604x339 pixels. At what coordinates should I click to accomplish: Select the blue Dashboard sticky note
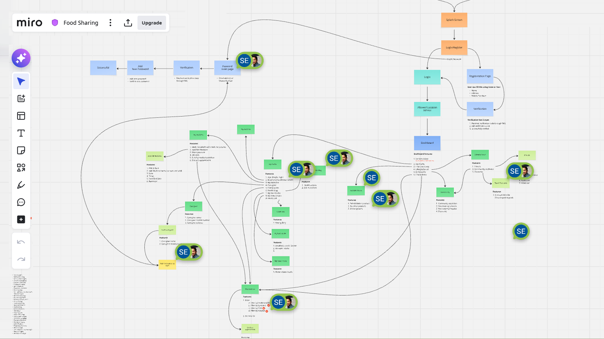[x=427, y=143]
